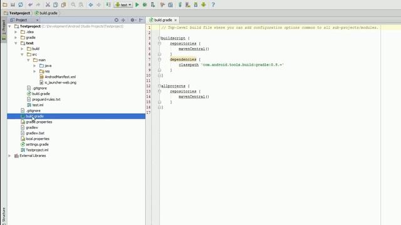401x225 pixels.
Task: Click the Copy icon in toolbar
Action: pyautogui.click(x=56, y=4)
